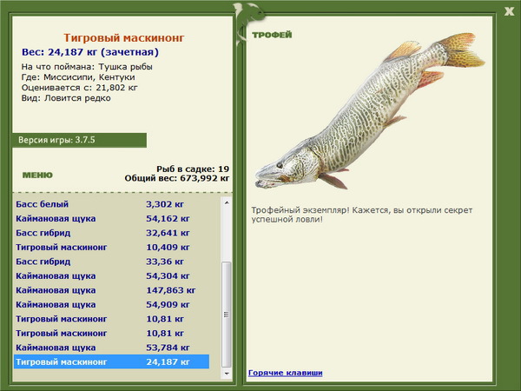This screenshot has height=391, width=521.
Task: Click the Трофейный экземпляр description text
Action: 362,215
